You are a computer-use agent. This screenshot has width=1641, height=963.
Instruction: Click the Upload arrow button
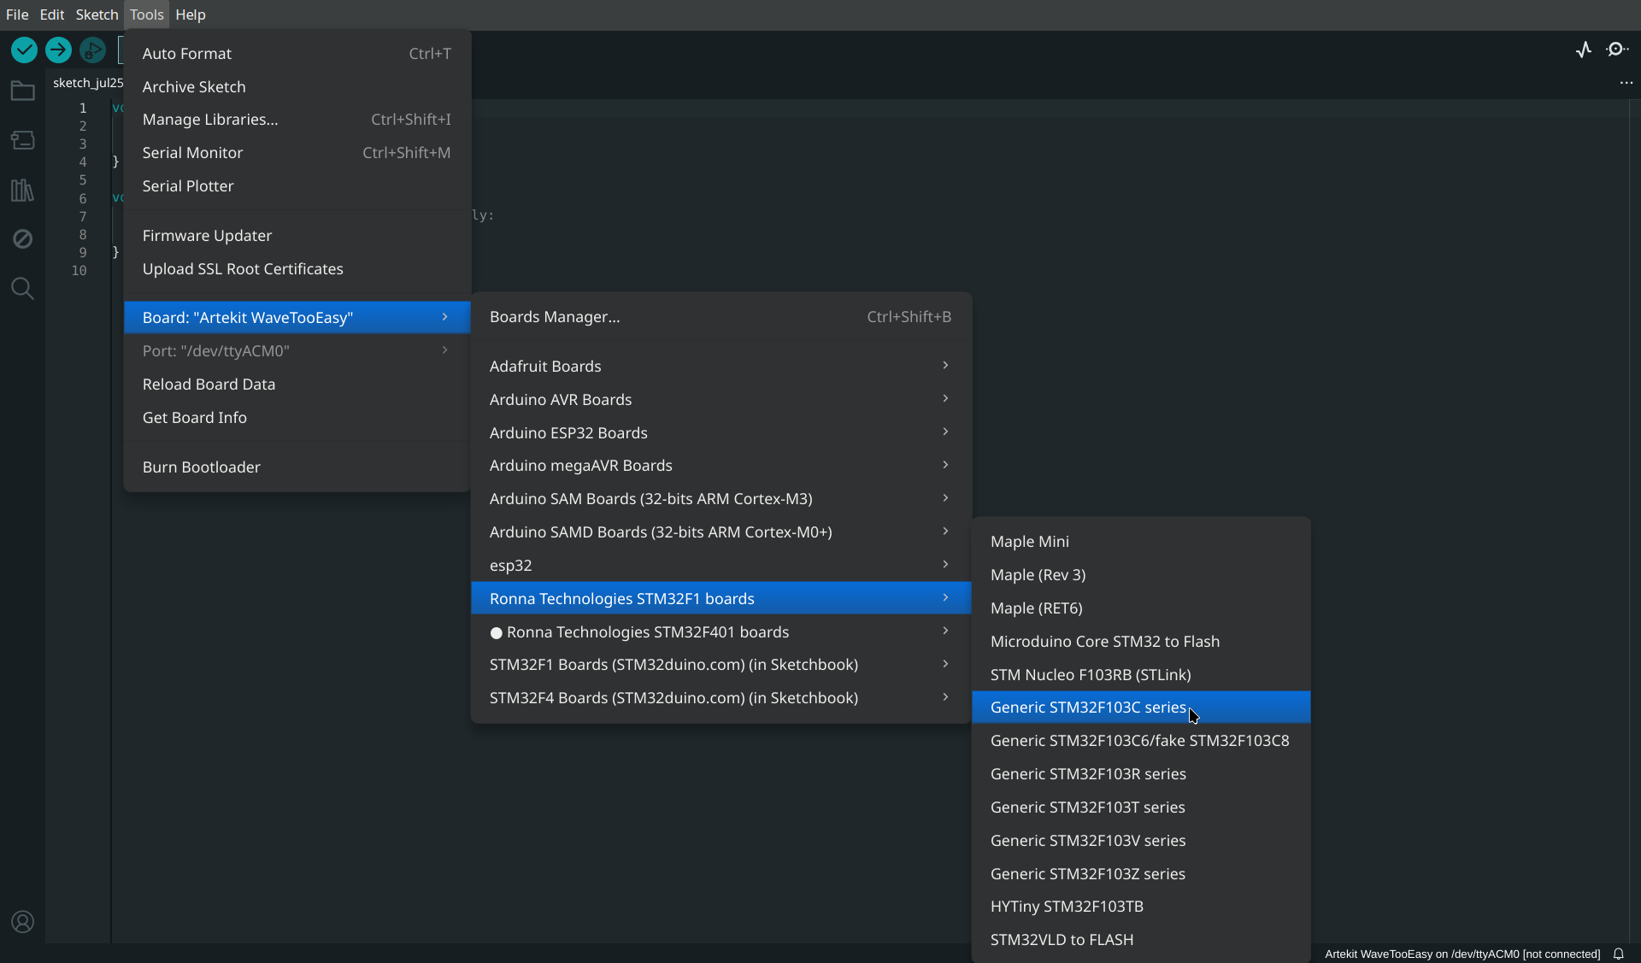pyautogui.click(x=58, y=50)
